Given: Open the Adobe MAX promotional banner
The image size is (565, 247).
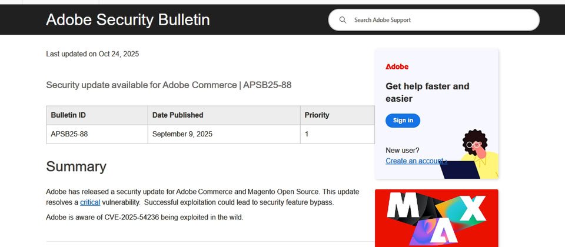Looking at the screenshot, I should (x=436, y=218).
